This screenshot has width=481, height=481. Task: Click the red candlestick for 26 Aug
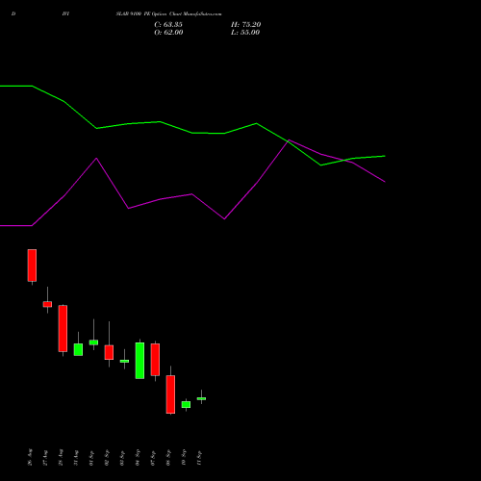[x=32, y=266]
